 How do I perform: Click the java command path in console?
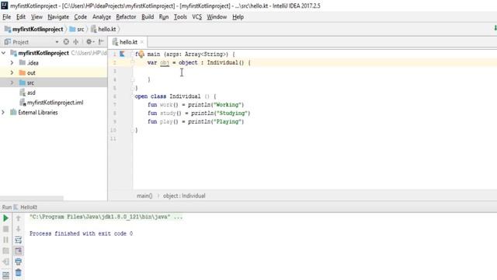pyautogui.click(x=106, y=217)
